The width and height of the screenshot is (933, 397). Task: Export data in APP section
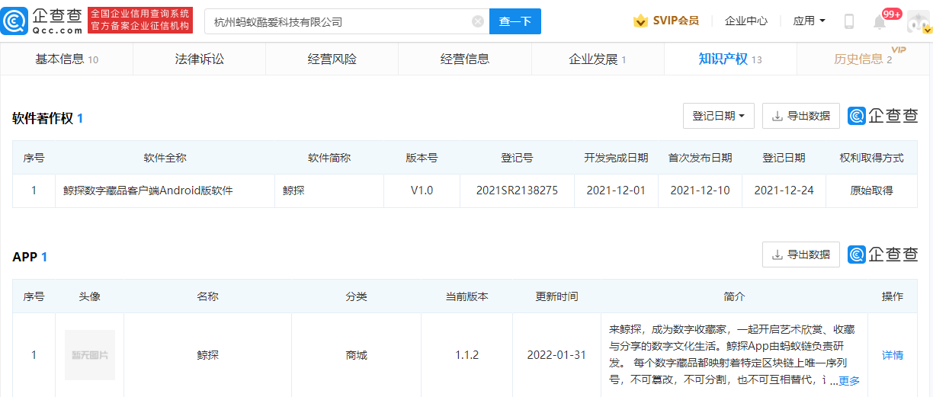[x=801, y=255]
